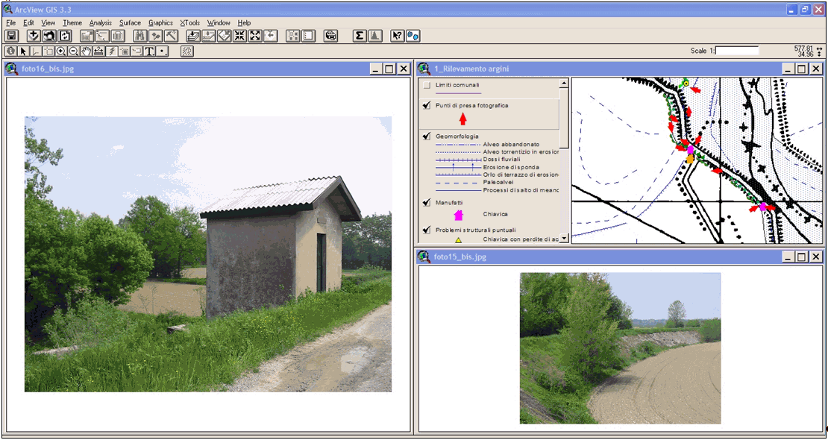Click the hatched tool icon
The height and width of the screenshot is (440, 828).
pos(187,51)
